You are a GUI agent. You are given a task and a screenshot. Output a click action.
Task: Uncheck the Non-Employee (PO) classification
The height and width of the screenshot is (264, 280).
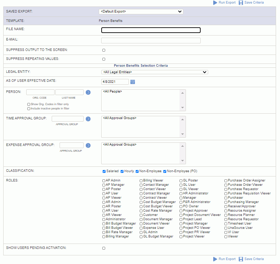165,171
